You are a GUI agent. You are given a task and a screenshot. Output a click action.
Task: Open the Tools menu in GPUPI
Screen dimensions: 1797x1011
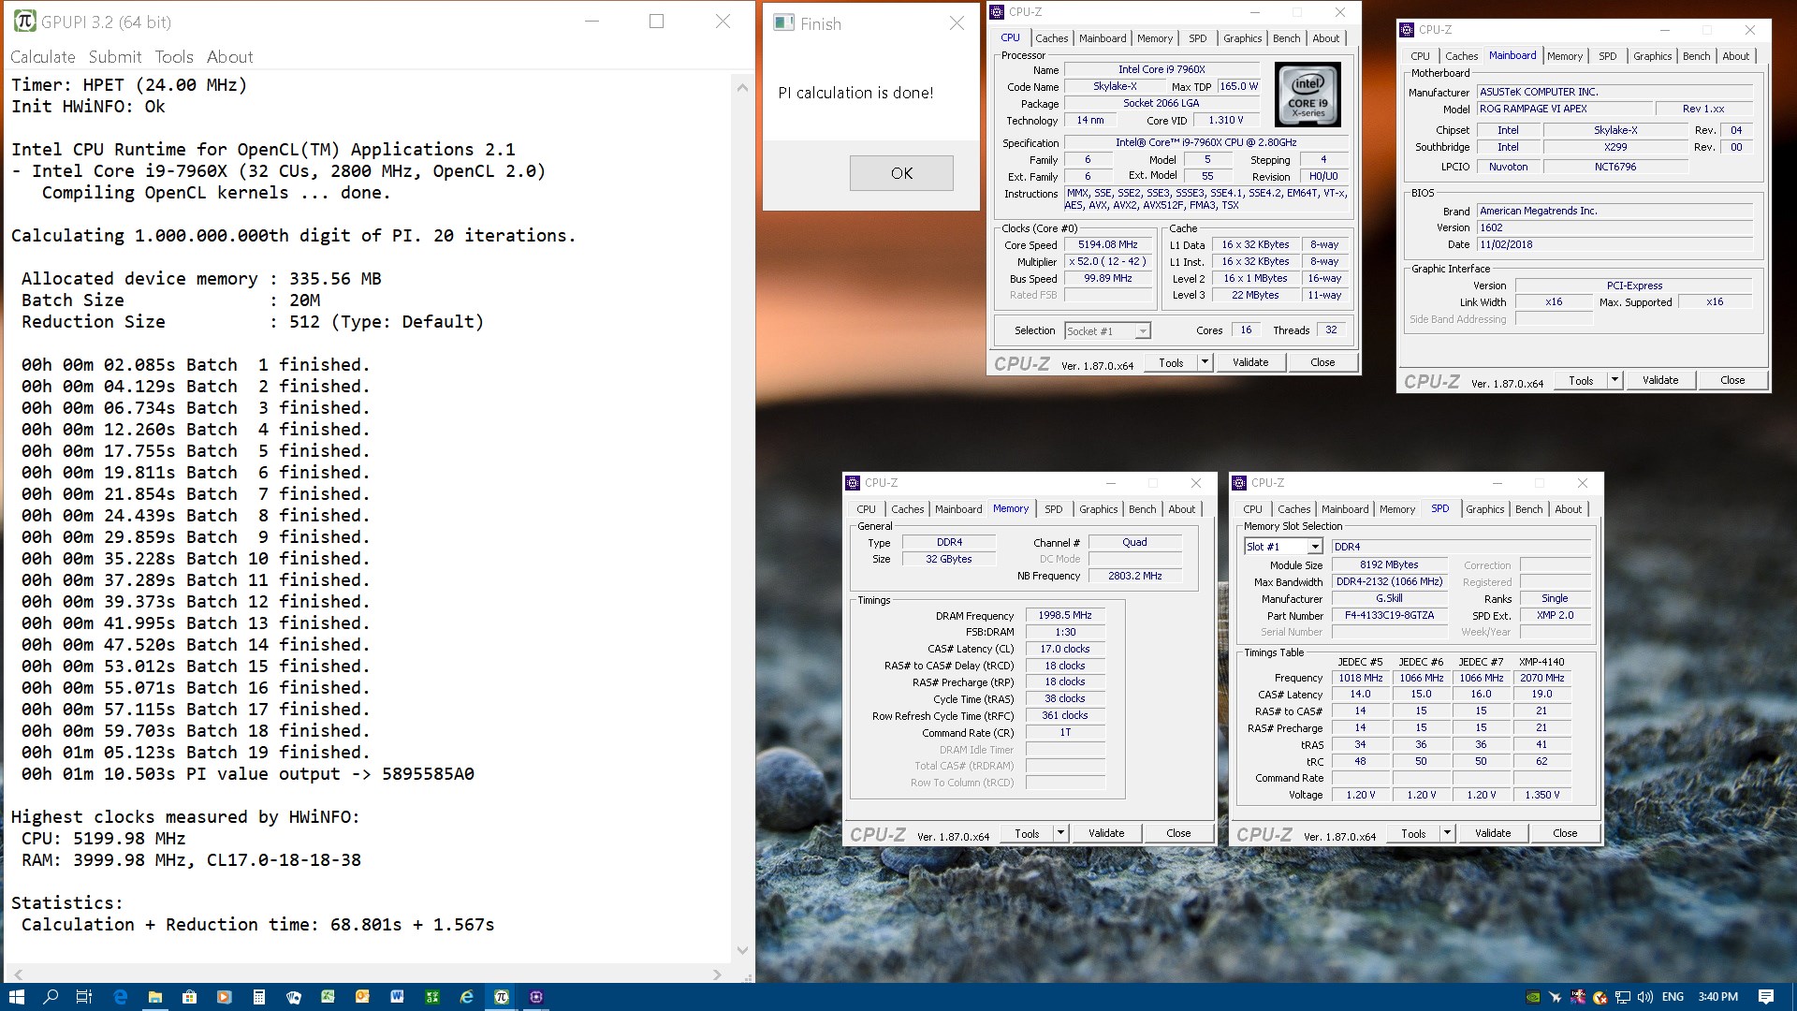pyautogui.click(x=174, y=57)
